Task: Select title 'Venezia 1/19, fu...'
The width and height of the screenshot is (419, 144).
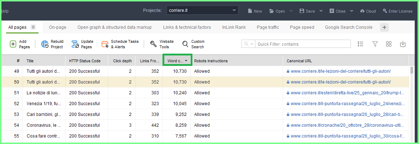Action: point(44,104)
